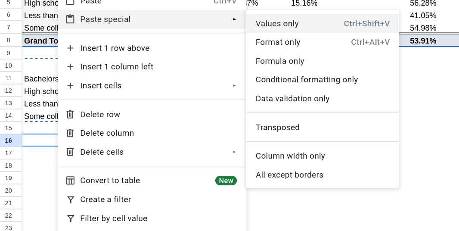Click the funnel icon for Create a filter

[70, 200]
